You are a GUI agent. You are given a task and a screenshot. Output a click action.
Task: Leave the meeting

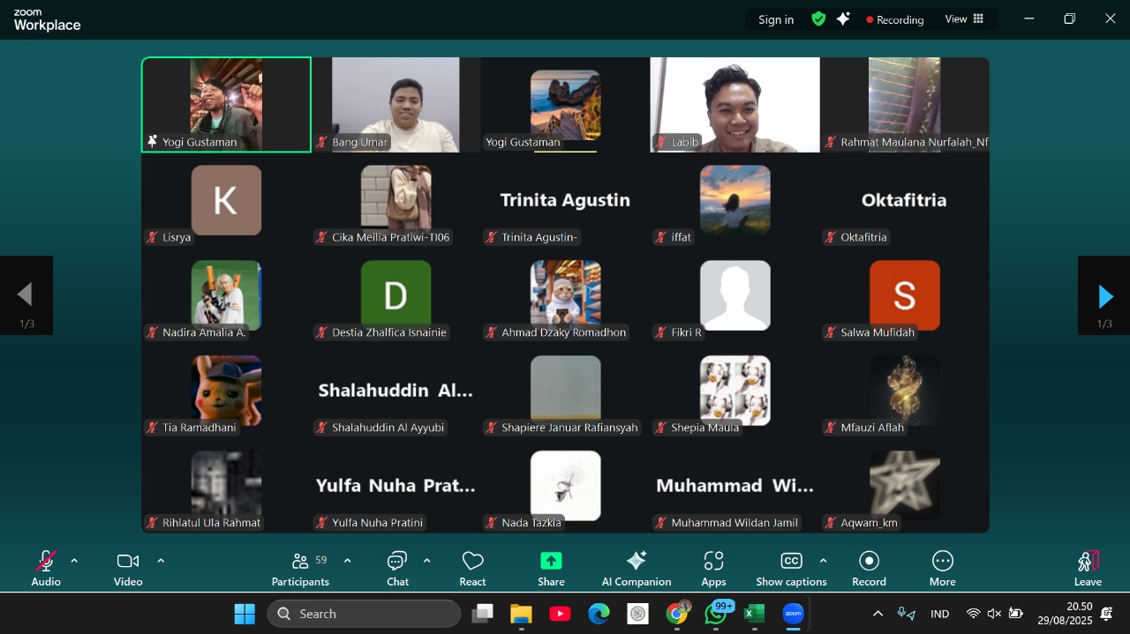click(1088, 568)
